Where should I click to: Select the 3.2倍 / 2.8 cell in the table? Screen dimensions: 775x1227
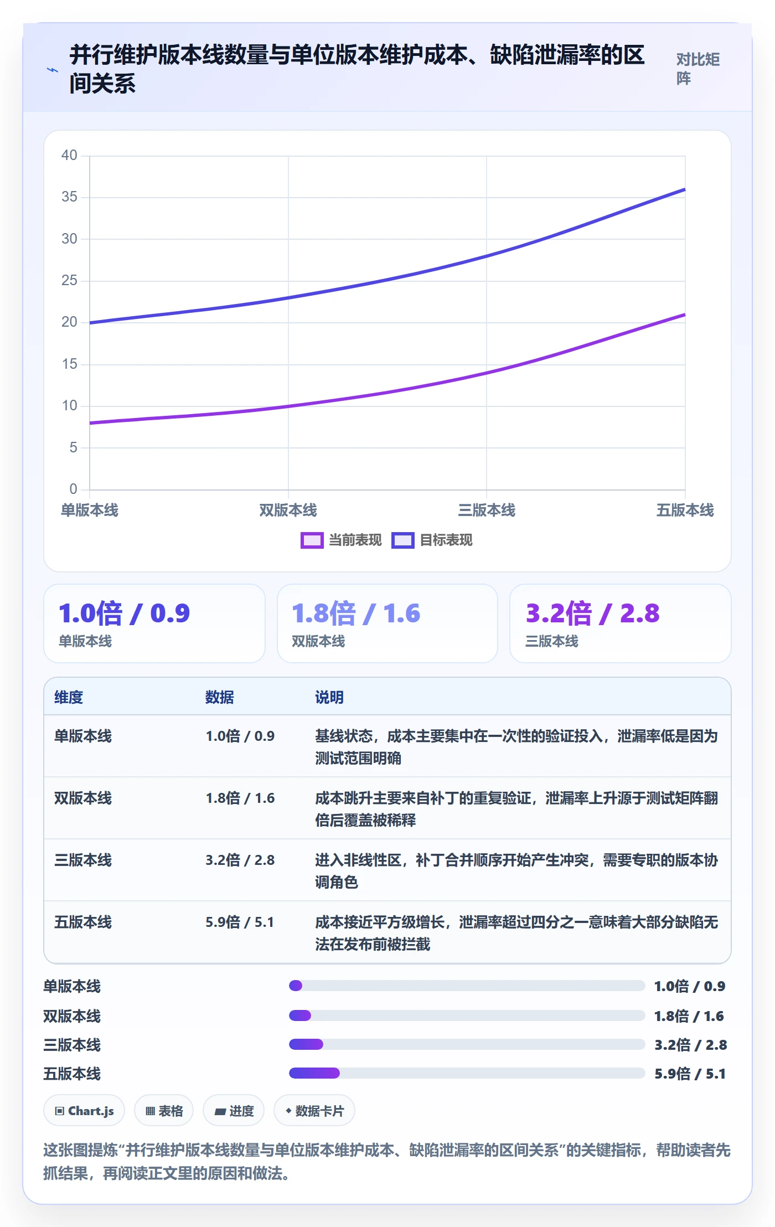pyautogui.click(x=240, y=860)
